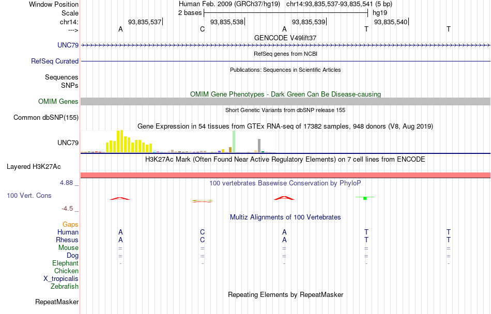Click the Sequences track label
This screenshot has height=314, width=491.
[62, 77]
